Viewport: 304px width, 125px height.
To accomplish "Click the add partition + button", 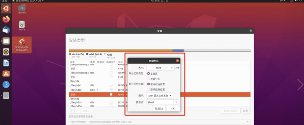I will [72, 111].
